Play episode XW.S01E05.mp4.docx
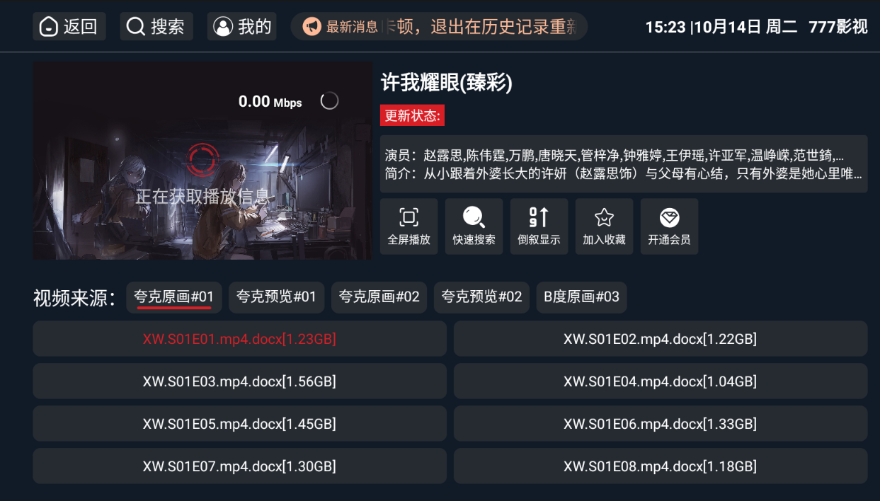 click(239, 424)
